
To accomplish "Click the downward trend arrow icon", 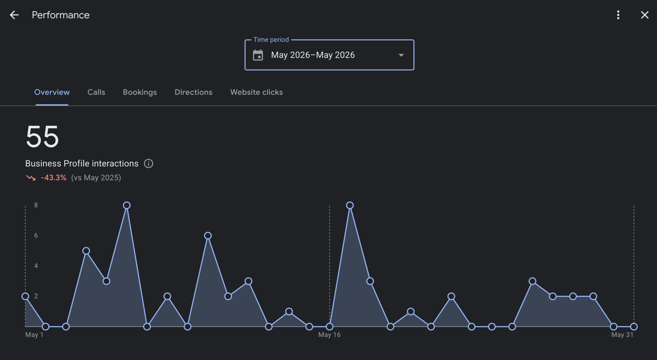I will click(31, 178).
